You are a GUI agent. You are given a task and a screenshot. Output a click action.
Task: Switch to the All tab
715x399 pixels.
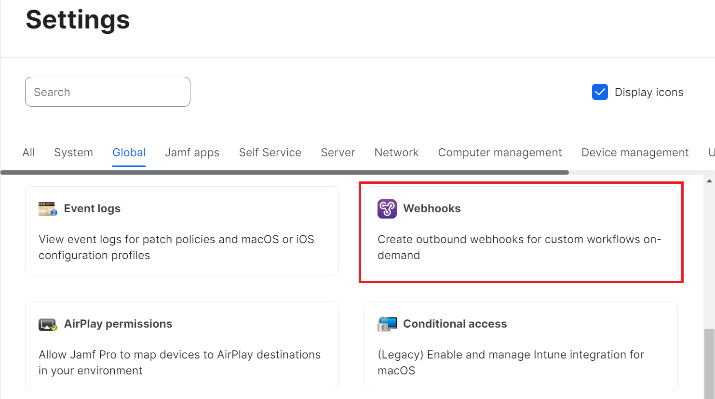tap(28, 153)
